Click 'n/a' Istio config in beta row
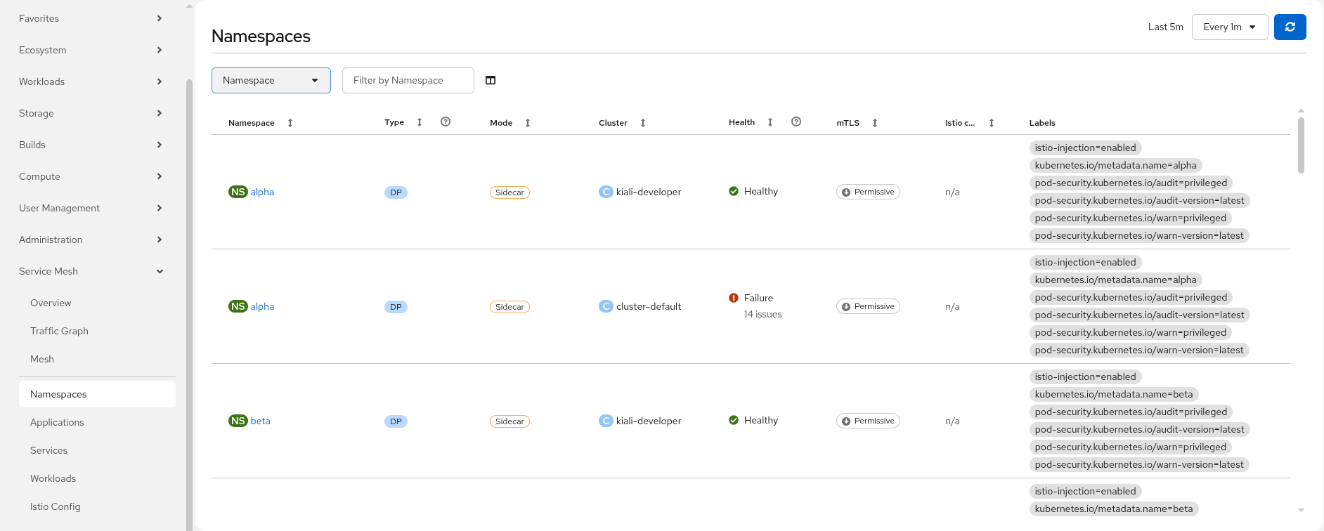The image size is (1324, 531). tap(952, 421)
